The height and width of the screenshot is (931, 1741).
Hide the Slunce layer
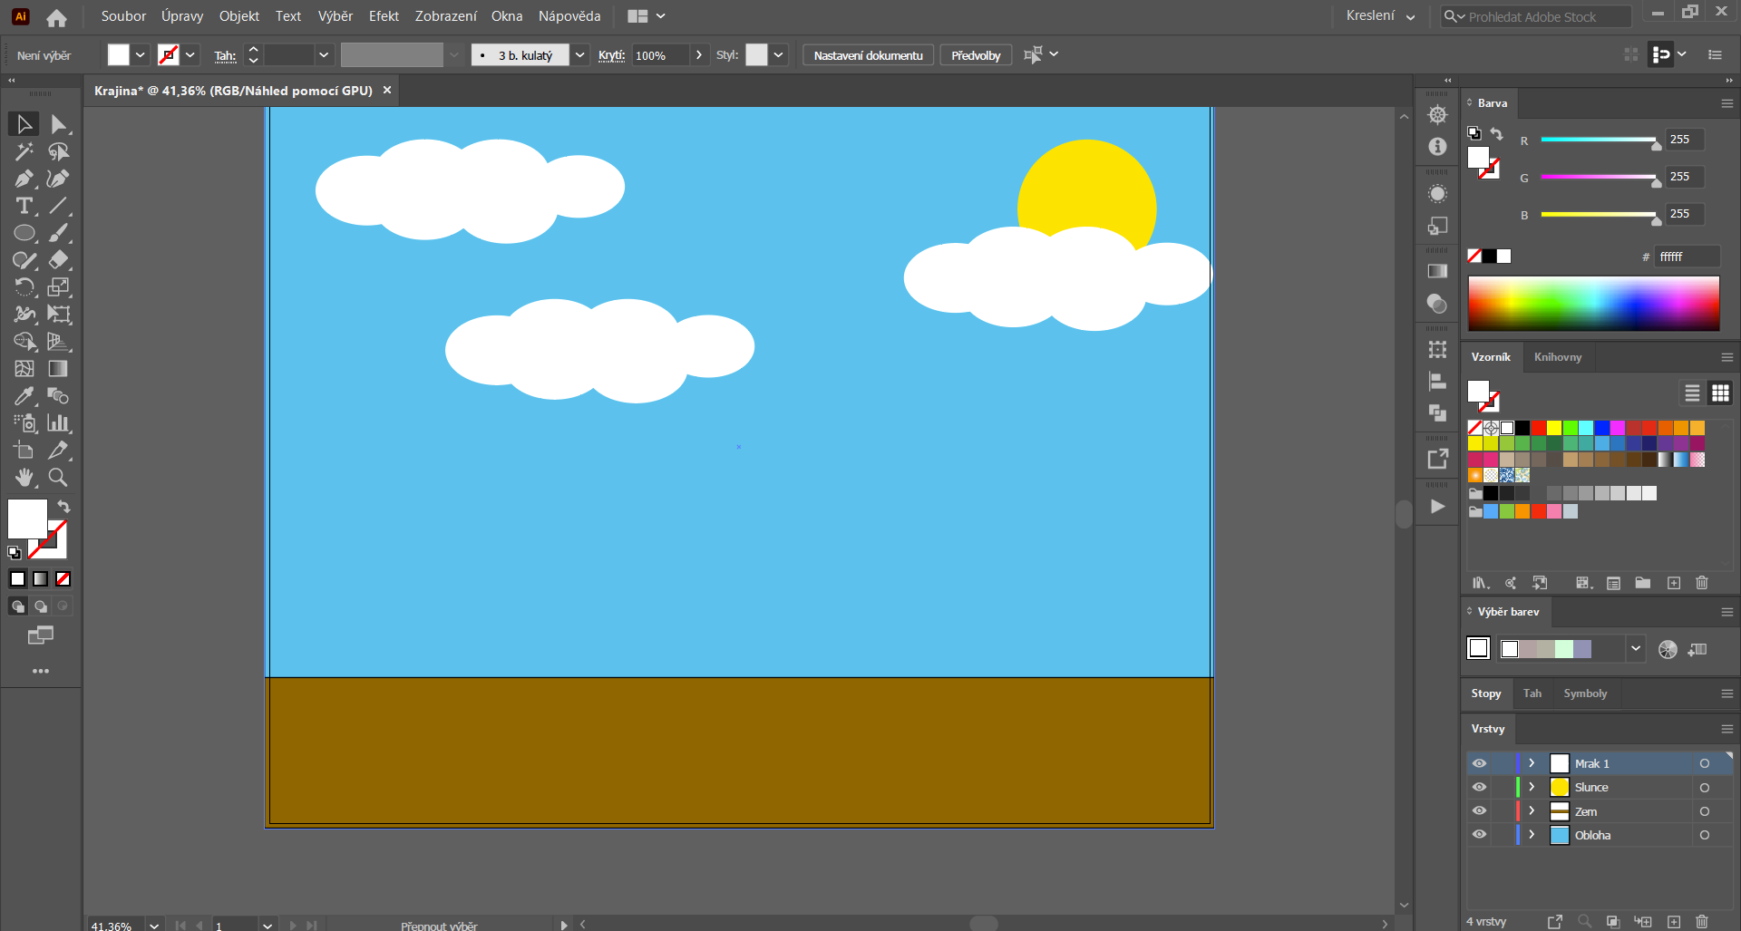[x=1479, y=787]
